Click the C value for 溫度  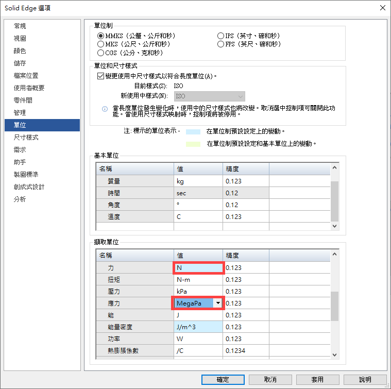198,217
